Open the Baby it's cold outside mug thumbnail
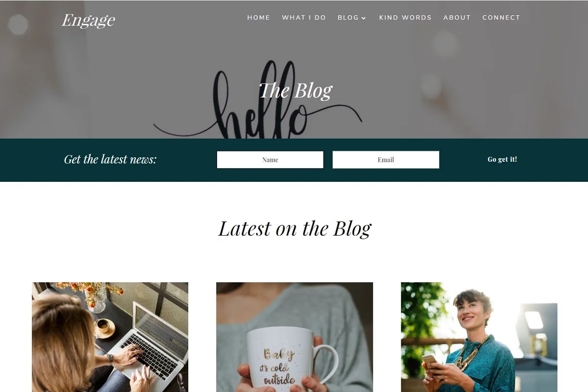 click(x=294, y=337)
